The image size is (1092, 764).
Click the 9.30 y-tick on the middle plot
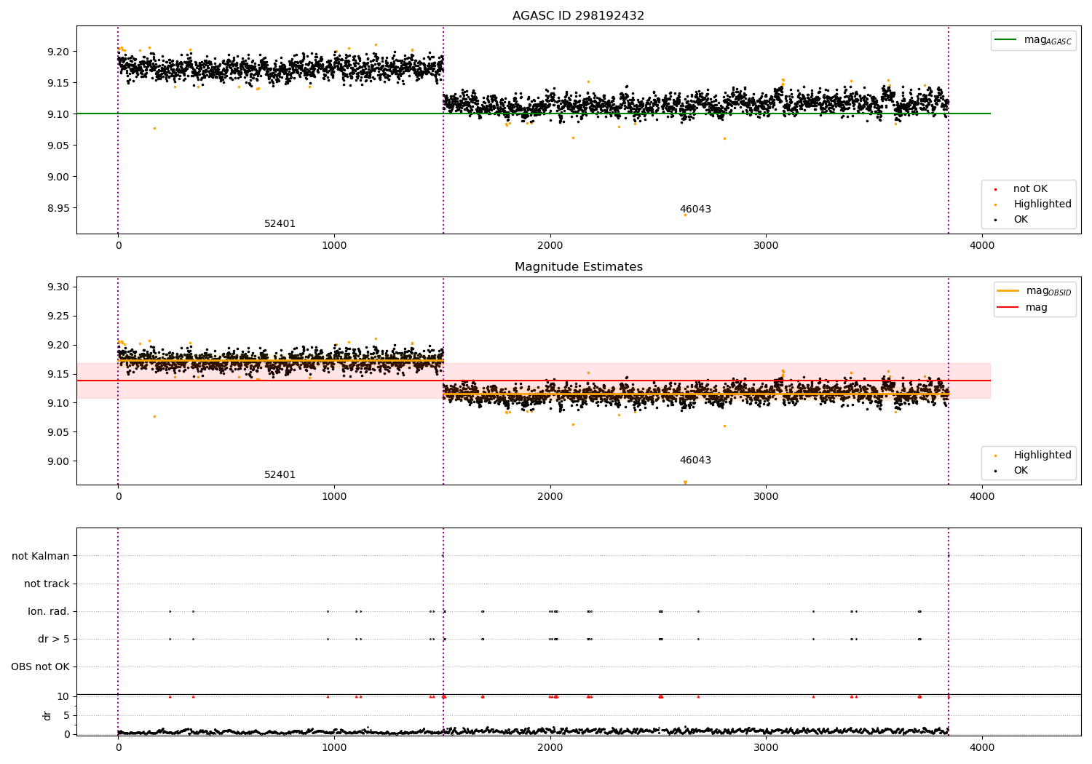(58, 287)
